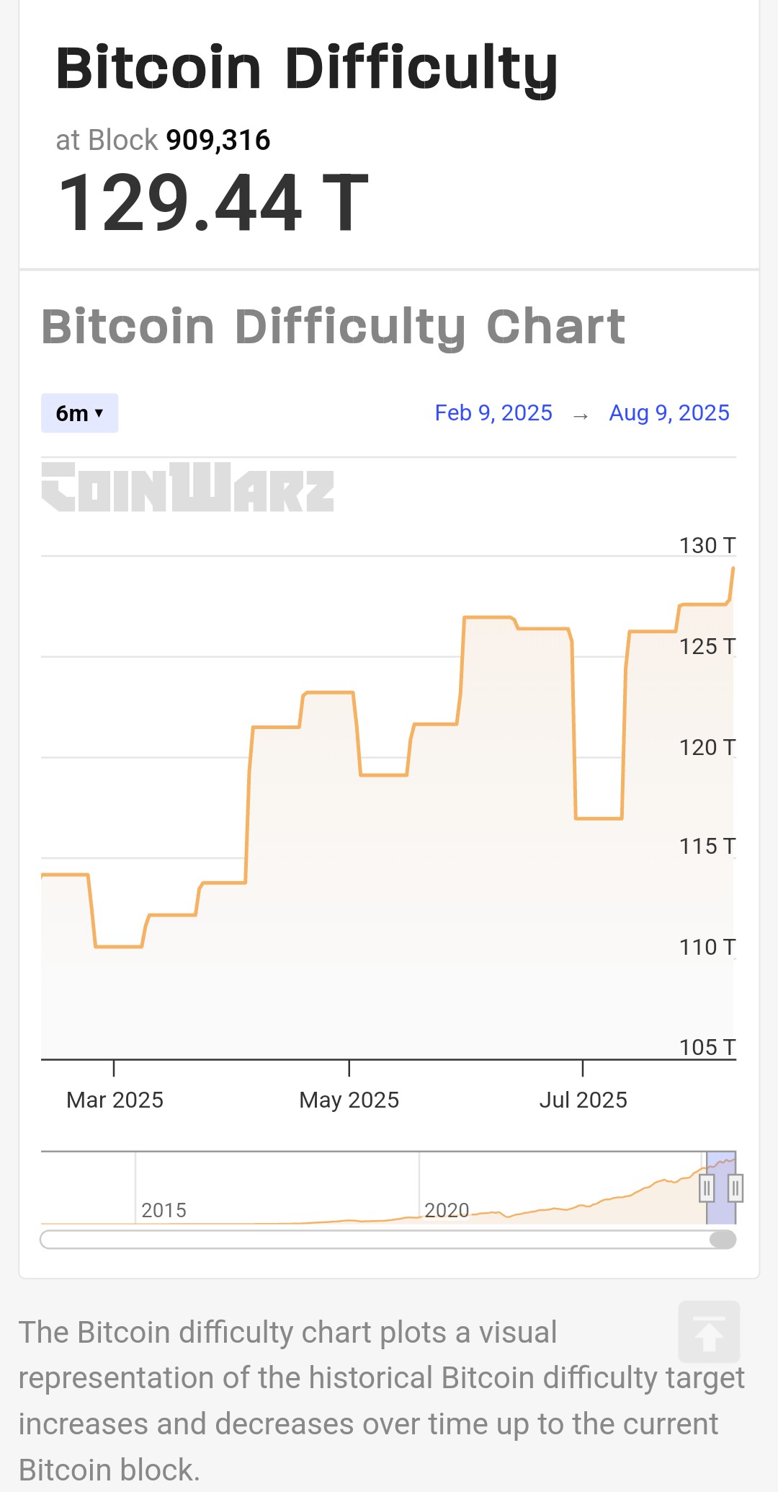Click the arrow between the date range

pos(581,416)
